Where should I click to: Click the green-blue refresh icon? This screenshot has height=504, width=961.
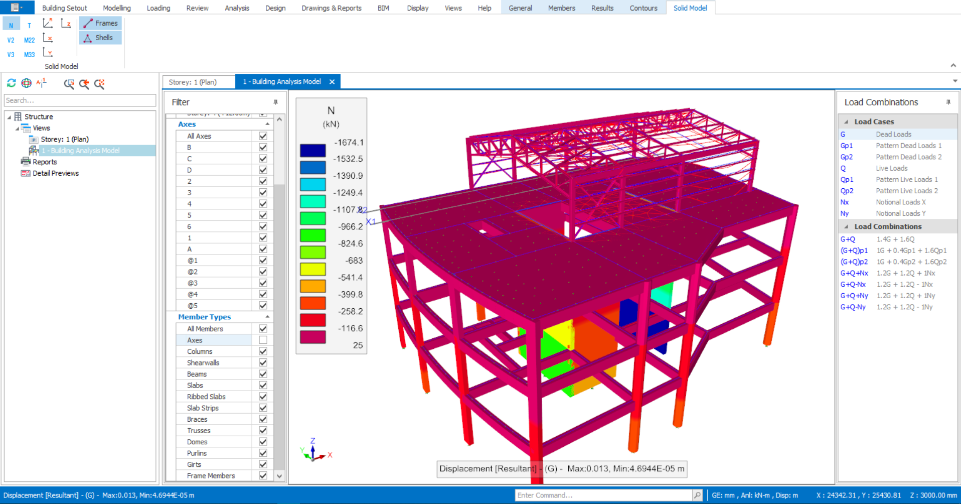coord(12,83)
